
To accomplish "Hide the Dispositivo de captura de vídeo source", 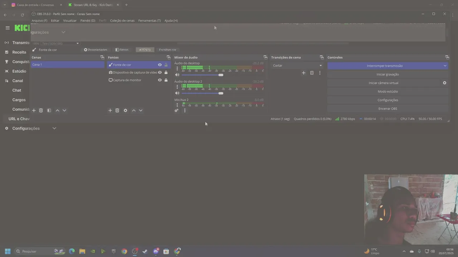I will point(160,72).
